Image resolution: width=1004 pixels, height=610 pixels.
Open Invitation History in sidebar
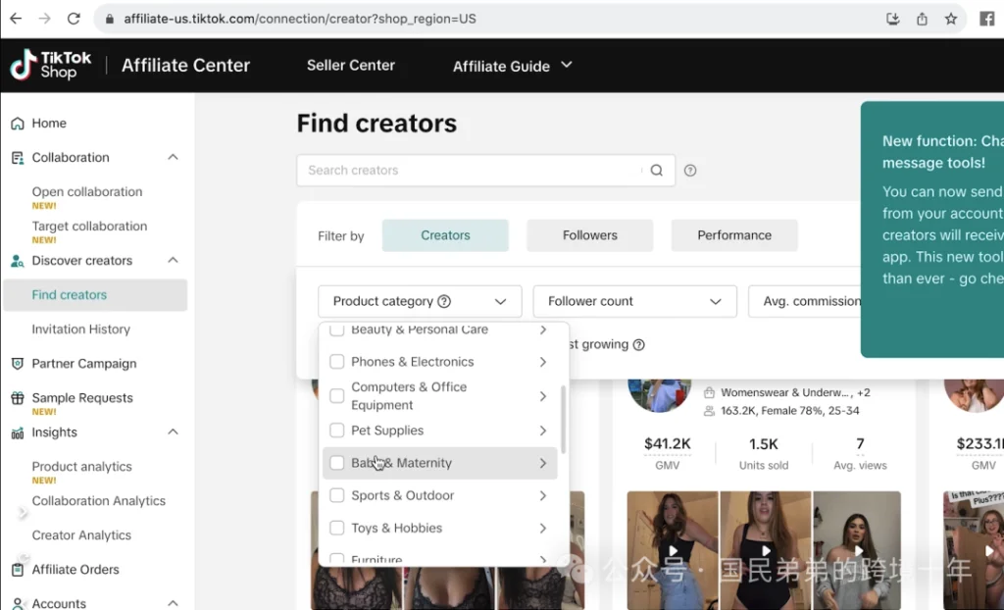point(80,330)
